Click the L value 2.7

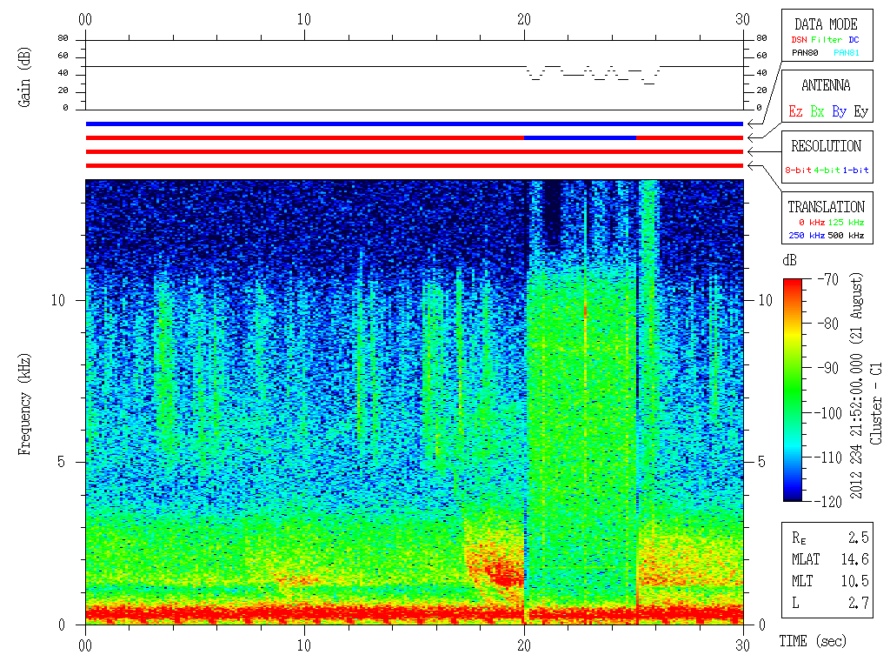(858, 603)
